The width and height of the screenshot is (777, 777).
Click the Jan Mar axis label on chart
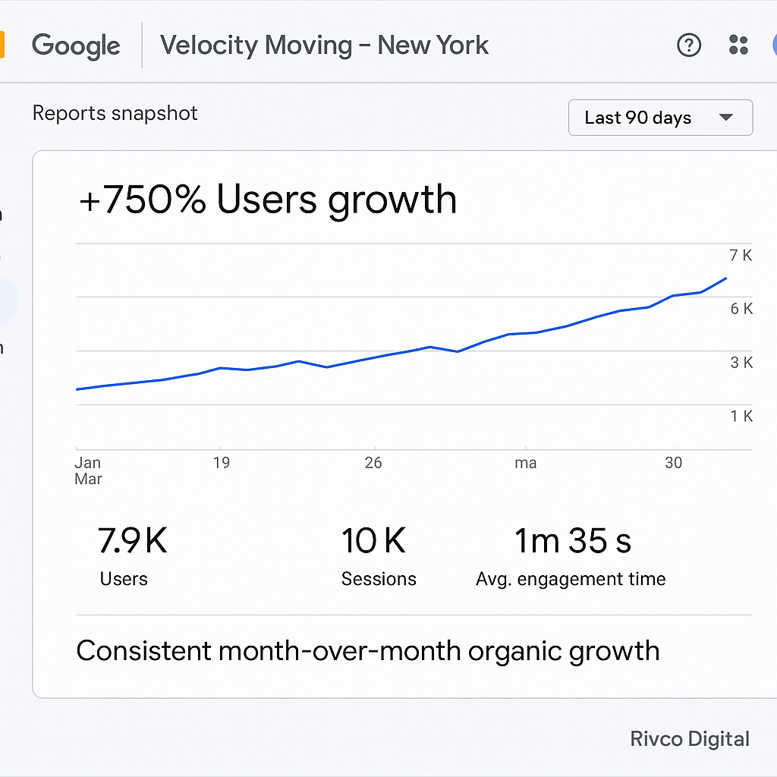pyautogui.click(x=88, y=470)
